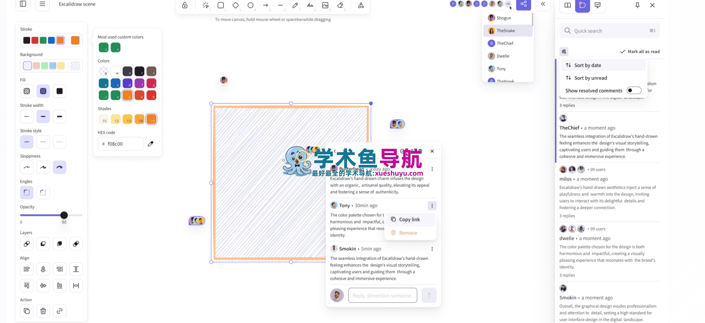Toggle the left sidebar panel icon

[23, 4]
